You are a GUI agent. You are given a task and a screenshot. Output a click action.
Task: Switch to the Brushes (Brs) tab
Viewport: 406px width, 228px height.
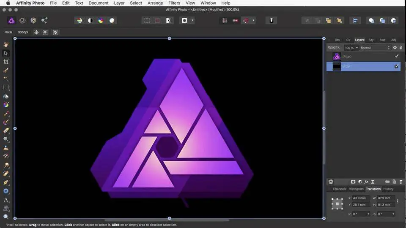pyautogui.click(x=337, y=40)
